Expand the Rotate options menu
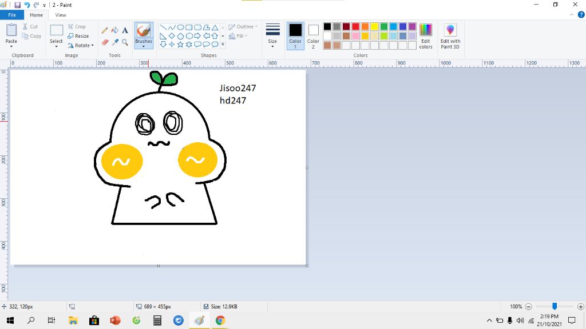Screen dimensions: 586x329 click(80, 45)
